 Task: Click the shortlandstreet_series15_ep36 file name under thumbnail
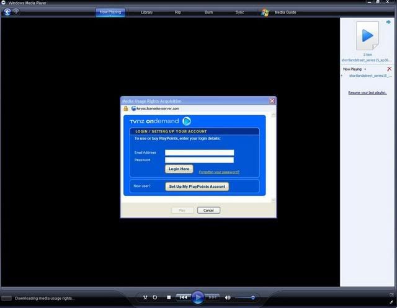367,60
